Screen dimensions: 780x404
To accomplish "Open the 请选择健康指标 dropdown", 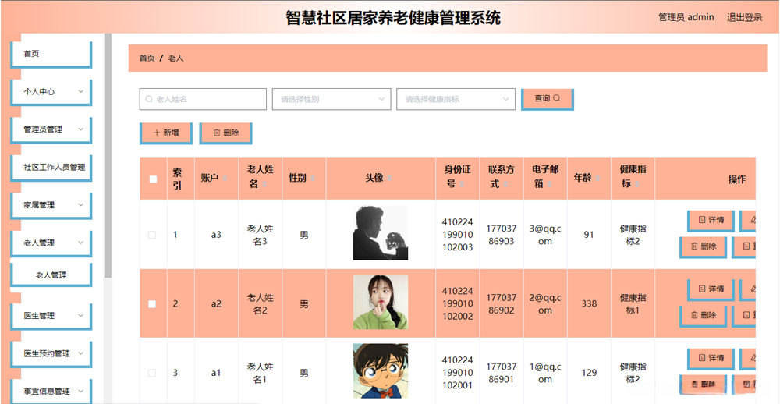I will pos(456,99).
